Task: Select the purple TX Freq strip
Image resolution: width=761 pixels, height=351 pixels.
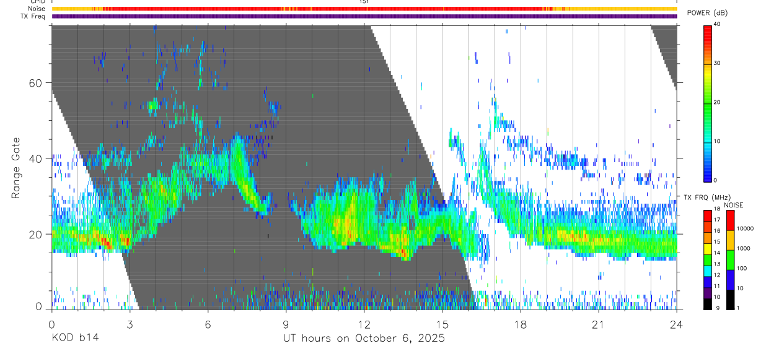Action: point(364,16)
